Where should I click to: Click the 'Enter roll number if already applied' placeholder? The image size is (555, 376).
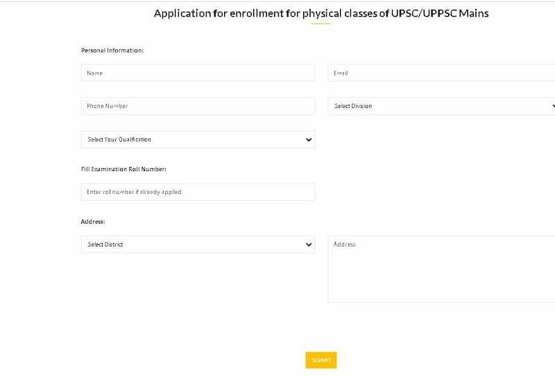[x=135, y=192]
